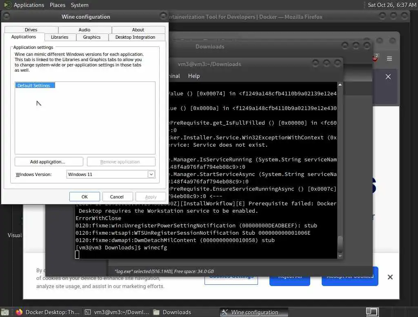Viewport: 418px width, 317px height.
Task: Open the Firefox hamburger menu
Action: [x=389, y=59]
